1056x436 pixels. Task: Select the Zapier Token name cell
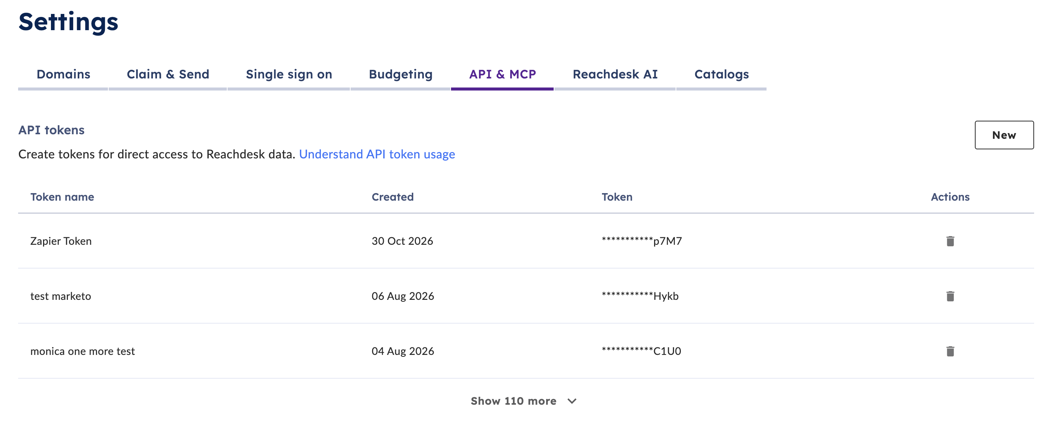click(61, 241)
